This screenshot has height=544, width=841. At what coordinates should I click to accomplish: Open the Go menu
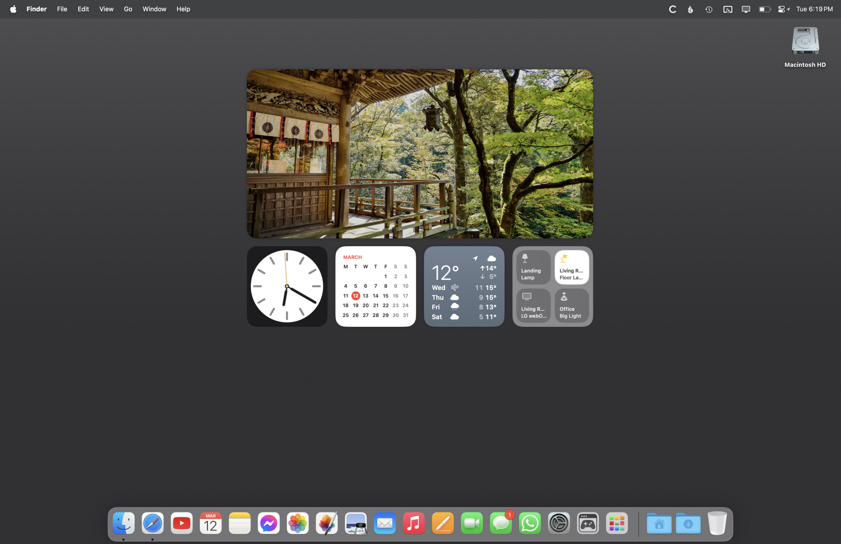[128, 9]
